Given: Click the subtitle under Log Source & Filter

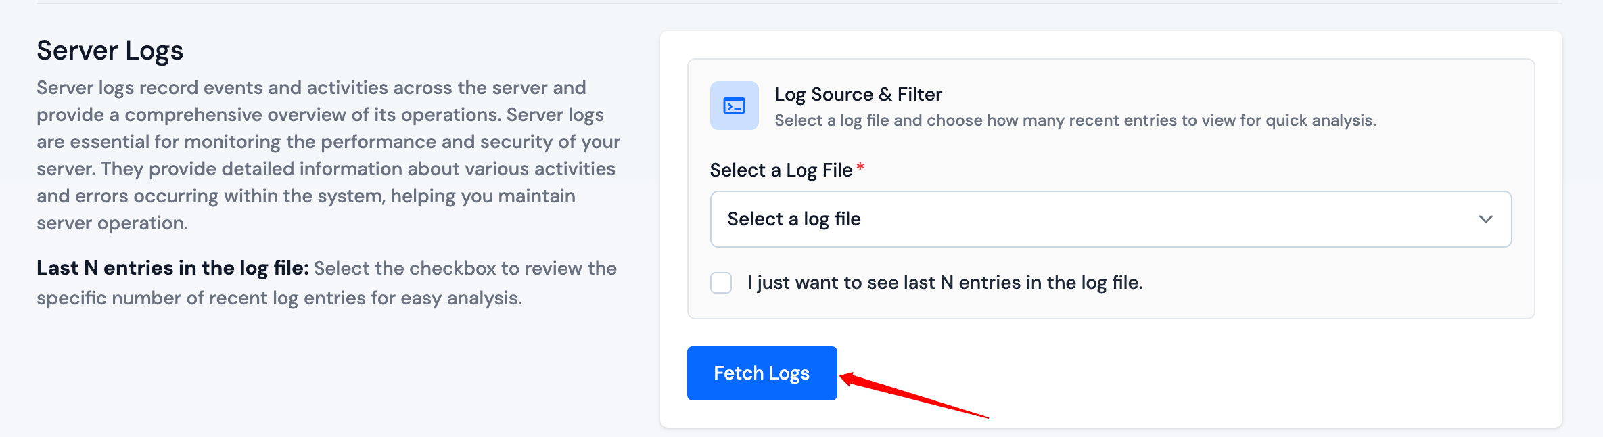Looking at the screenshot, I should click(1075, 120).
